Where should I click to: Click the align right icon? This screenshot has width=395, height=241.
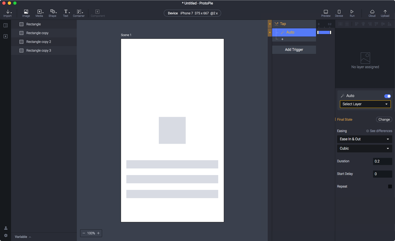pyautogui.click(x=370, y=24)
